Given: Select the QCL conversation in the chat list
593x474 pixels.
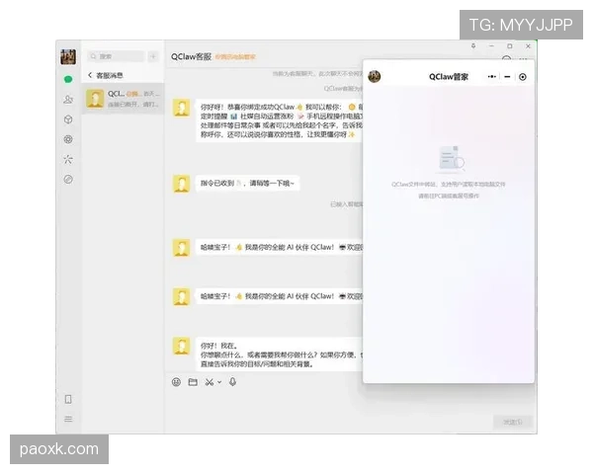Looking at the screenshot, I should [x=123, y=99].
